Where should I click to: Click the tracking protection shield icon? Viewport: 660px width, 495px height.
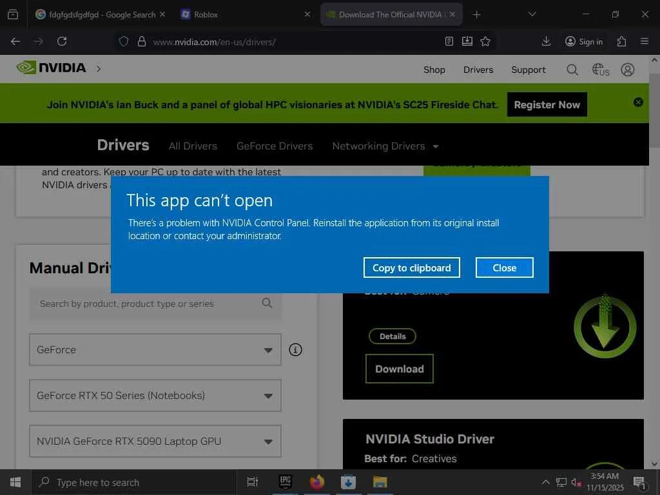[123, 42]
